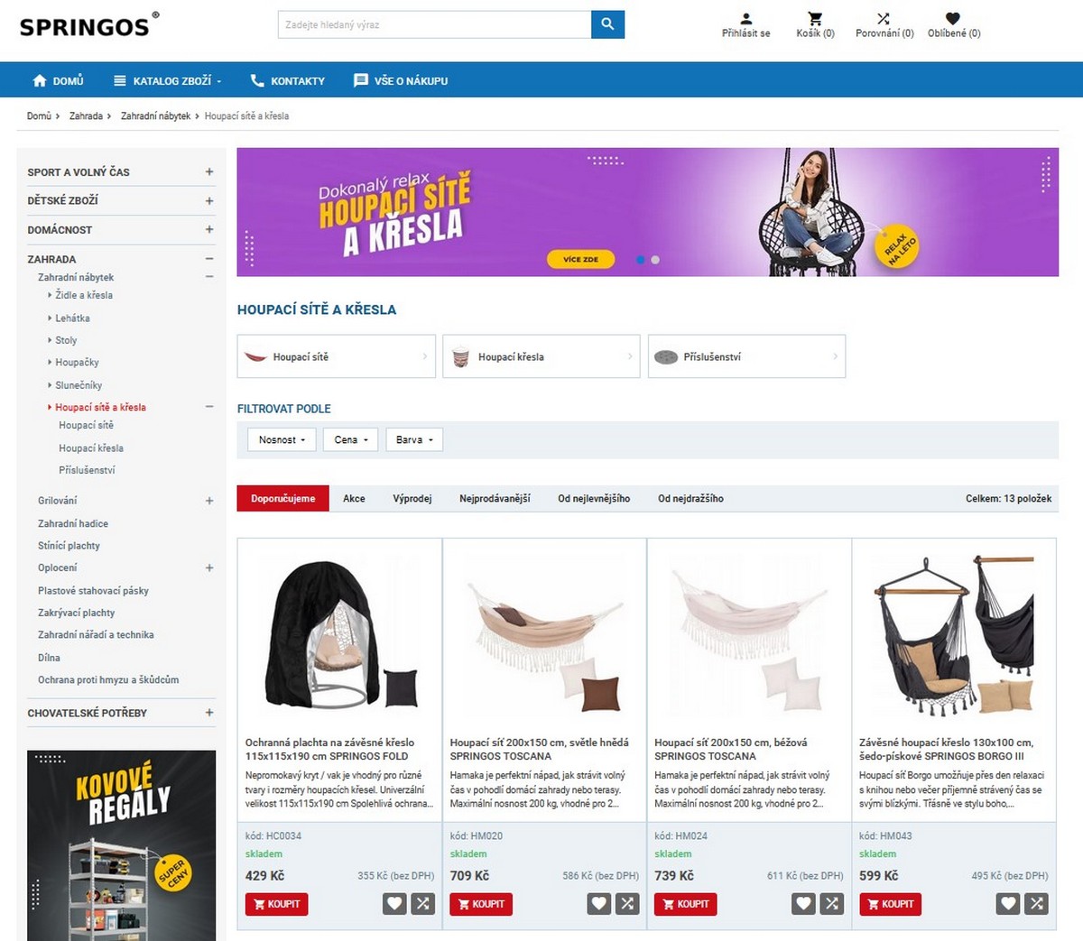This screenshot has width=1083, height=941.
Task: Switch to second banner slide dot
Action: (x=655, y=260)
